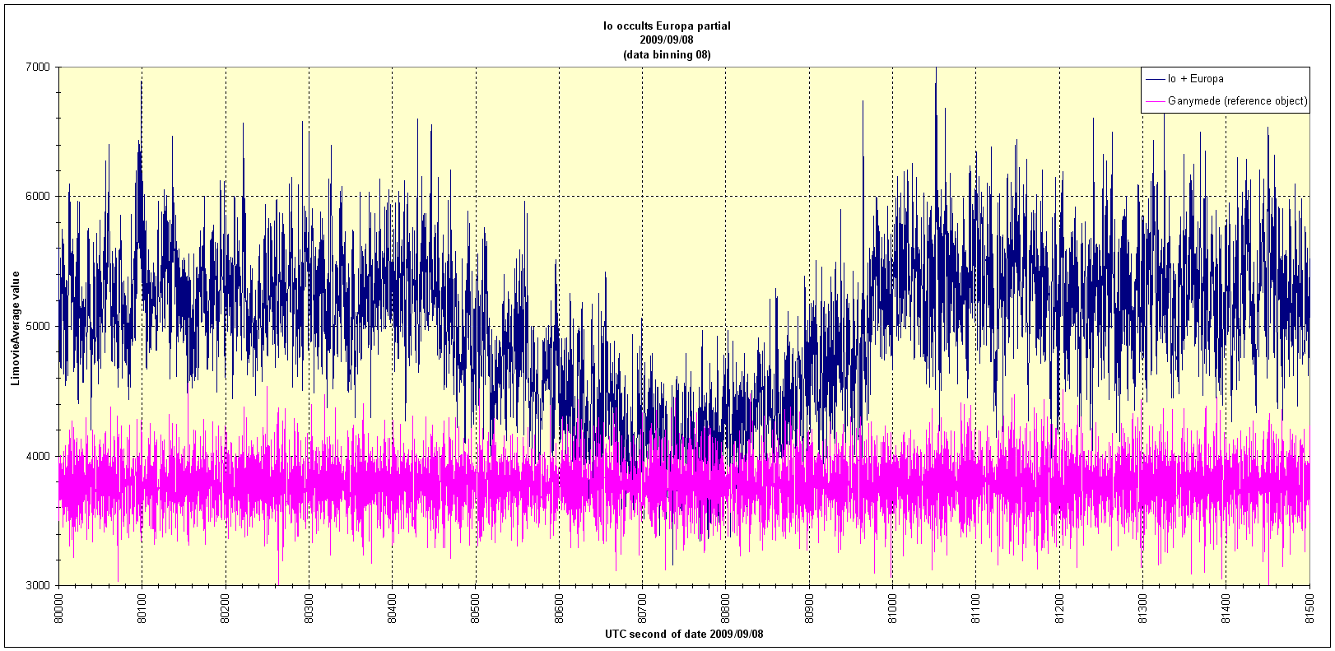The width and height of the screenshot is (1335, 651).
Task: Click the 80700 time axis tick label
Action: tap(643, 607)
